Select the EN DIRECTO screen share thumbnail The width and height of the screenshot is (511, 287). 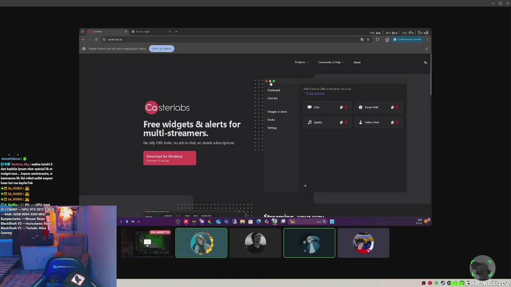[x=147, y=243]
